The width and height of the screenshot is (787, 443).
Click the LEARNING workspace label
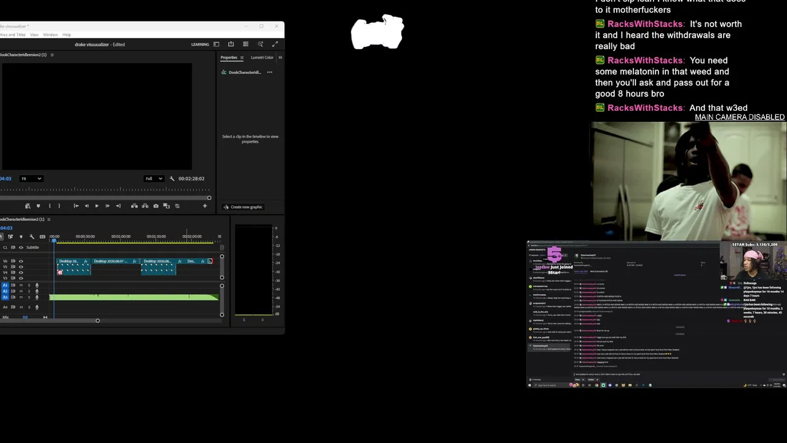(x=200, y=44)
